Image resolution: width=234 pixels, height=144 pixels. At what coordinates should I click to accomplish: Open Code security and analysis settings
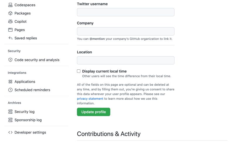[37, 60]
